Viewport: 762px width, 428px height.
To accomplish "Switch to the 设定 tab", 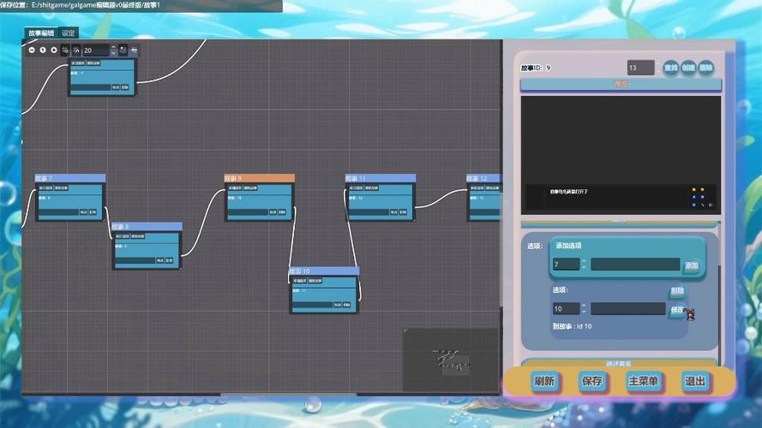I will coord(69,33).
